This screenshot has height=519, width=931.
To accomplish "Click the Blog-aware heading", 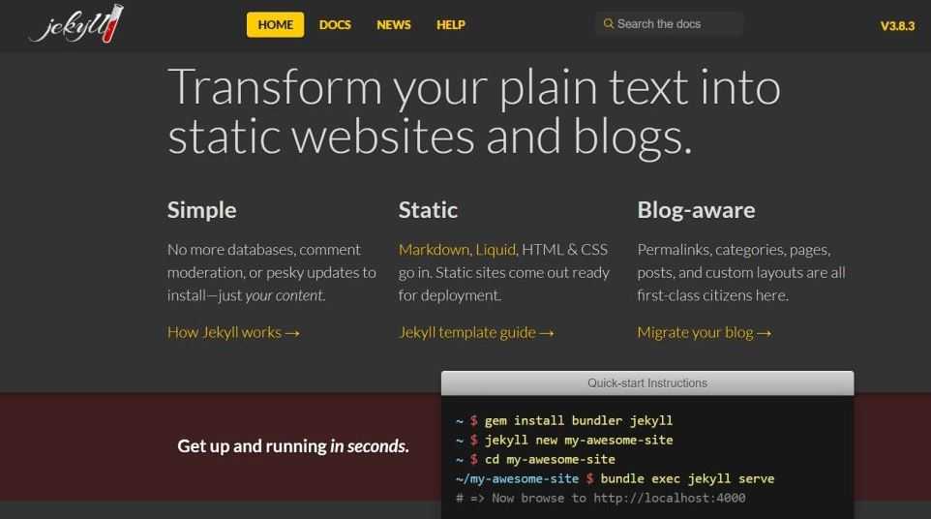I will (x=696, y=210).
